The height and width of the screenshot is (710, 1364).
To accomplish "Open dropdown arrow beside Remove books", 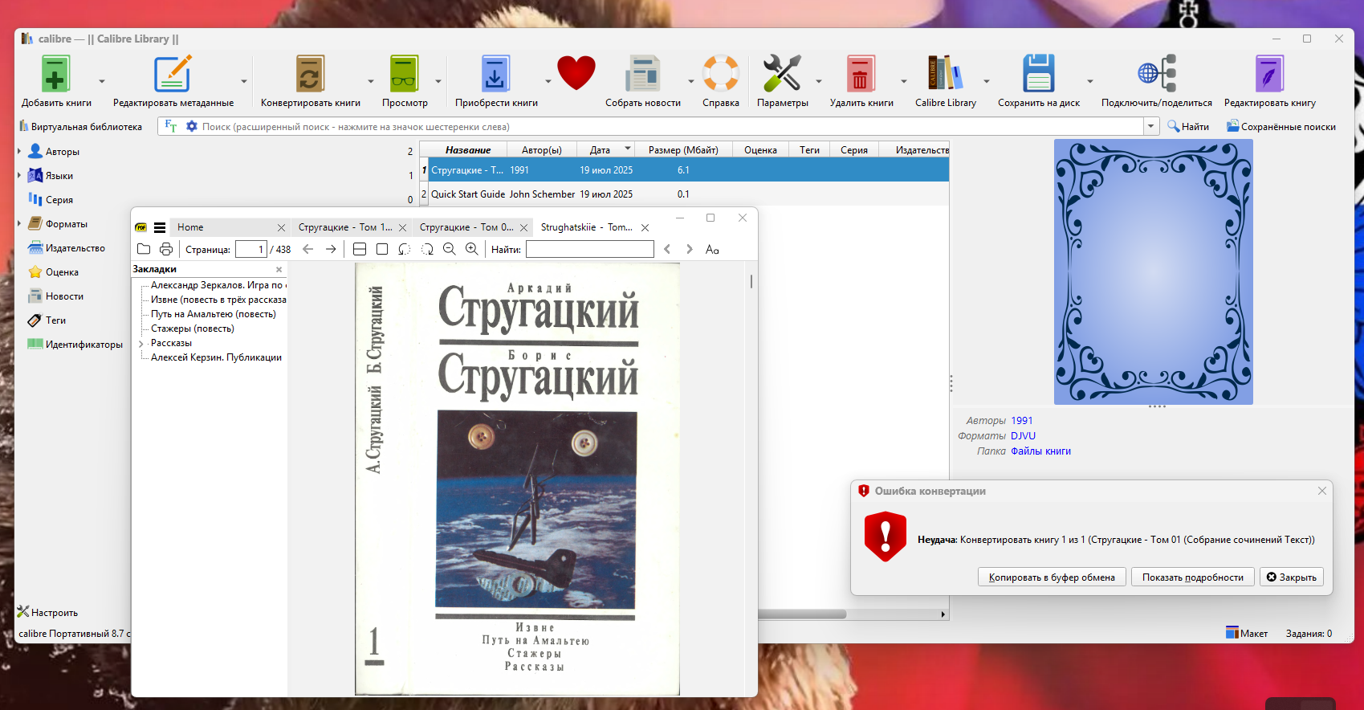I will pos(904,81).
